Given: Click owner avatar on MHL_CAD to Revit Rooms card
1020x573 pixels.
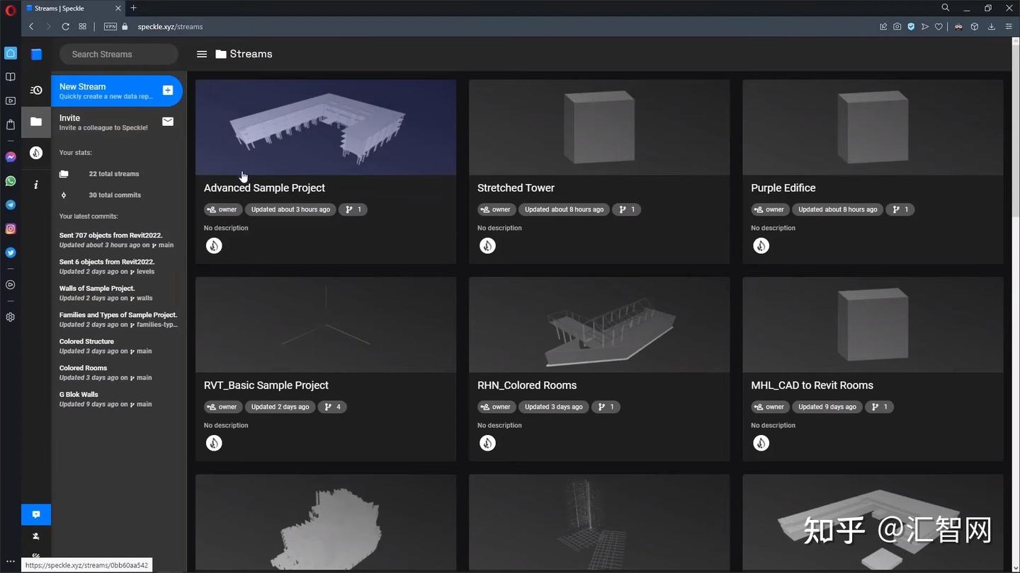Looking at the screenshot, I should [x=761, y=443].
